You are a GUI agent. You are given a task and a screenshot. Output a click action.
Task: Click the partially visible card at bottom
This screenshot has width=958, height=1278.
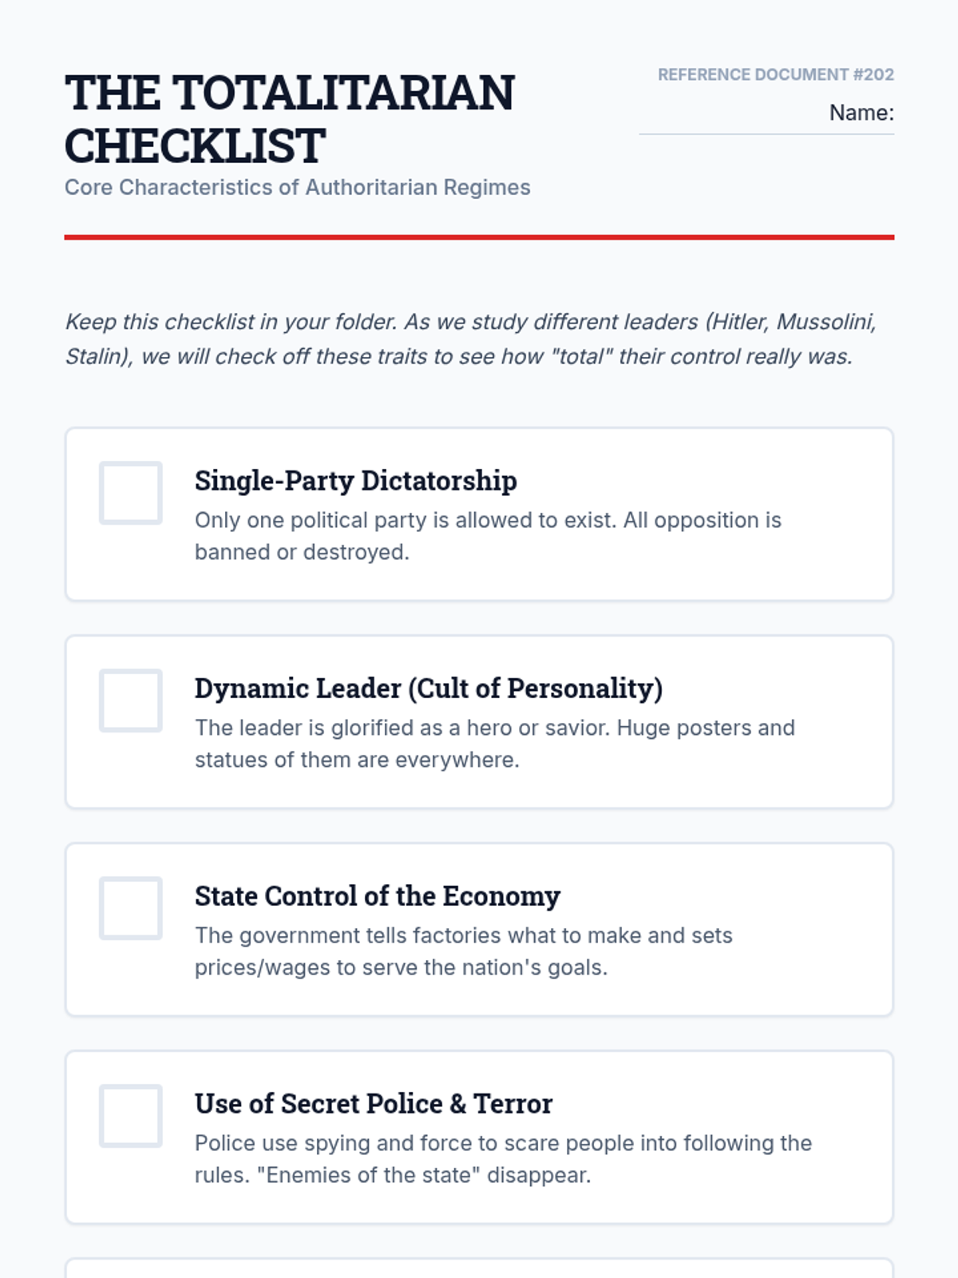click(x=479, y=1268)
